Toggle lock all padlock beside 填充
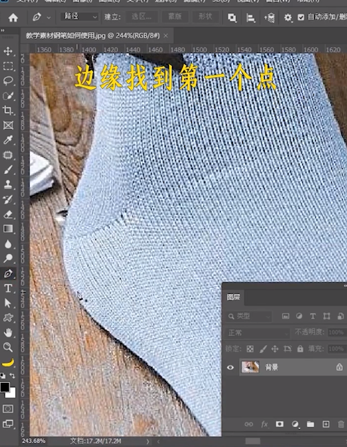This screenshot has width=347, height=447. (300, 348)
